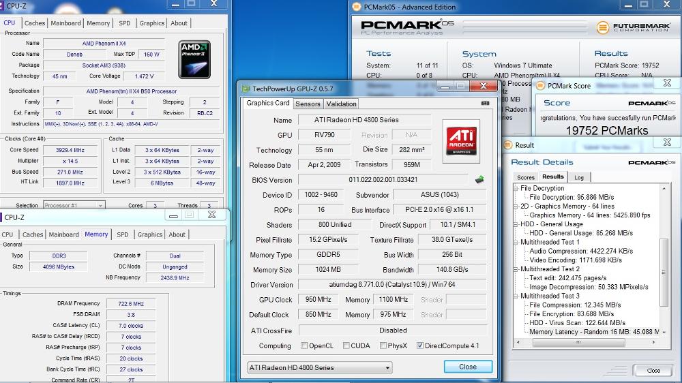Select the Audio Compression: 4422.274 KB/s row
Image resolution: width=682 pixels, height=383 pixels.
pyautogui.click(x=581, y=251)
